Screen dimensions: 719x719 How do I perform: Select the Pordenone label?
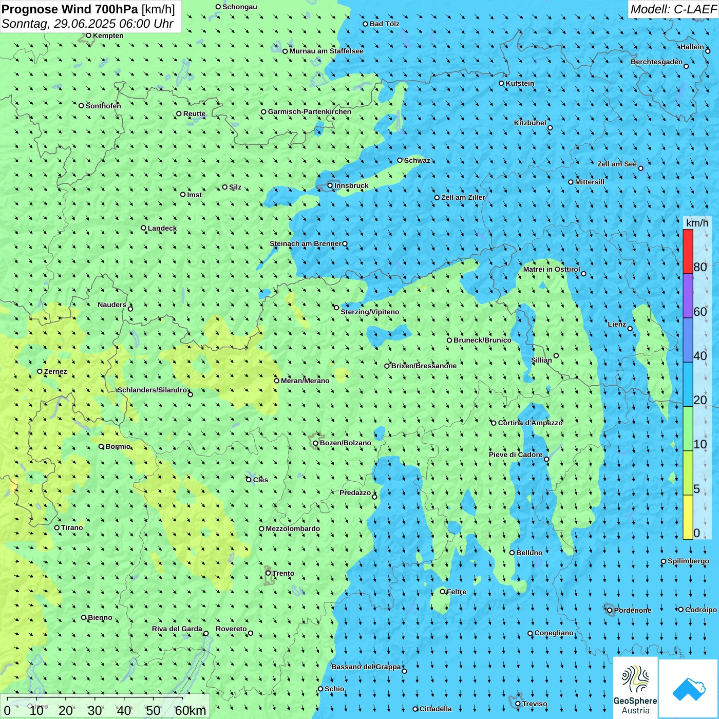coord(633,610)
